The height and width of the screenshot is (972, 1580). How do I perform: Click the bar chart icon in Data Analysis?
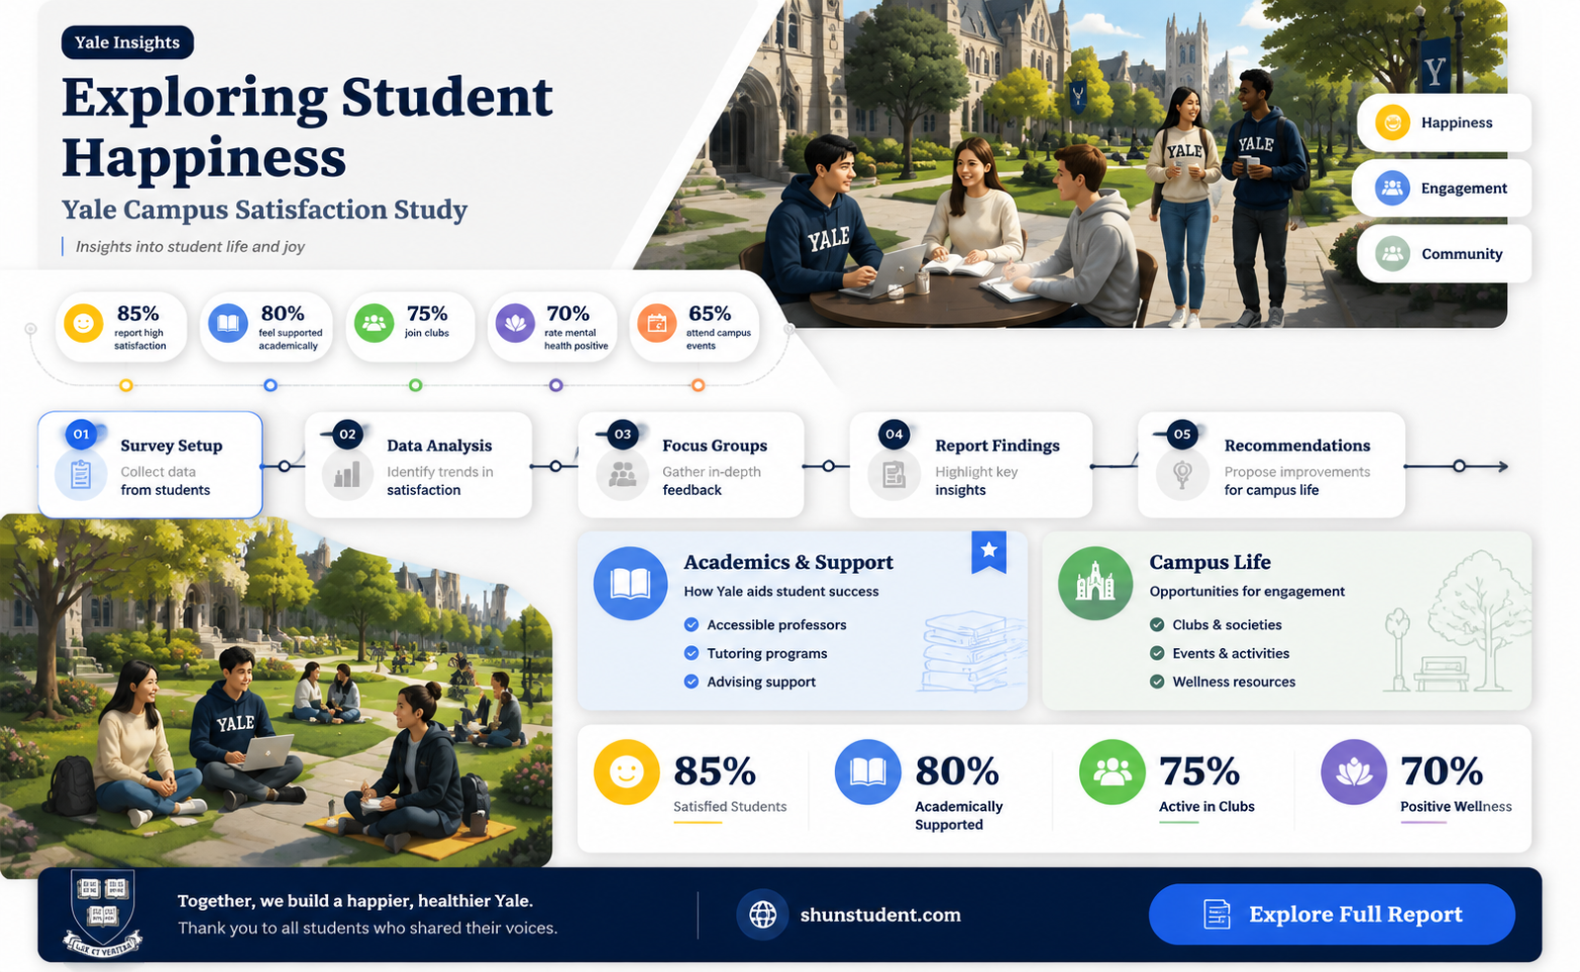(348, 475)
